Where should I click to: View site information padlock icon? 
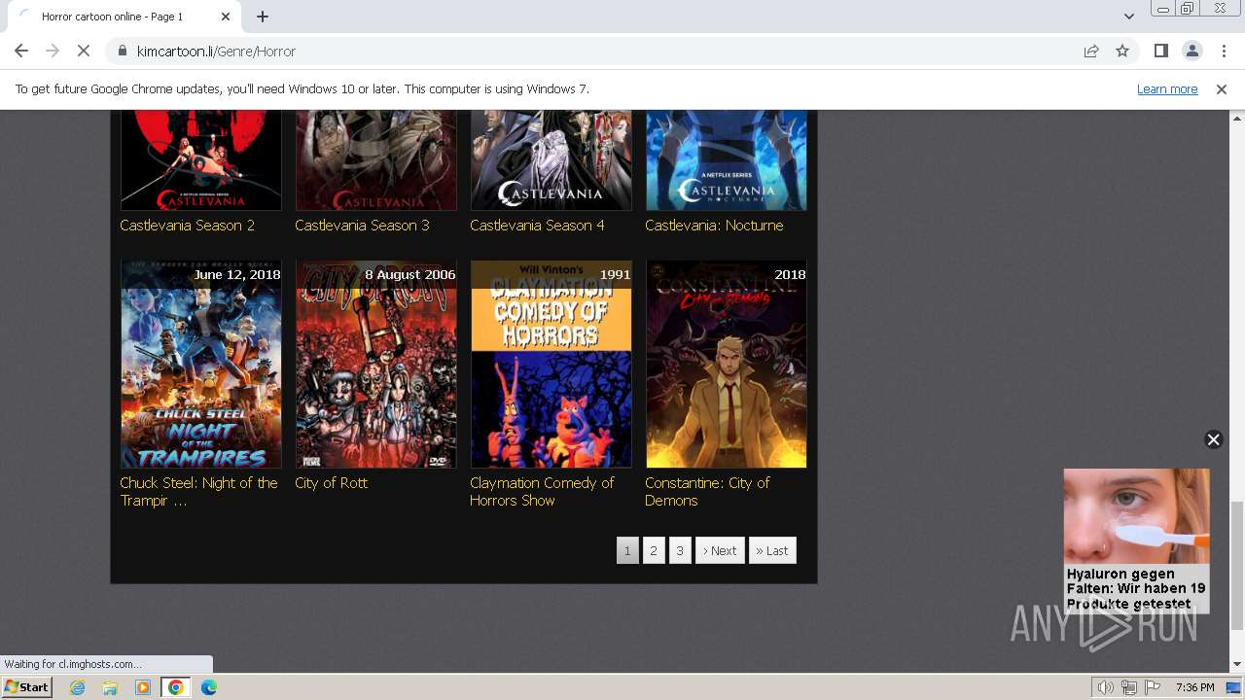[122, 51]
